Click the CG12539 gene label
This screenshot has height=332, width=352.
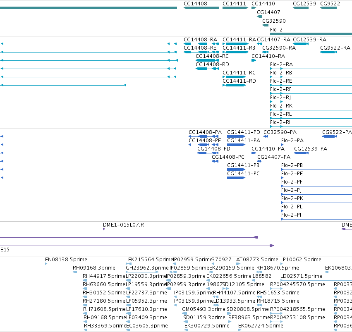(304, 4)
